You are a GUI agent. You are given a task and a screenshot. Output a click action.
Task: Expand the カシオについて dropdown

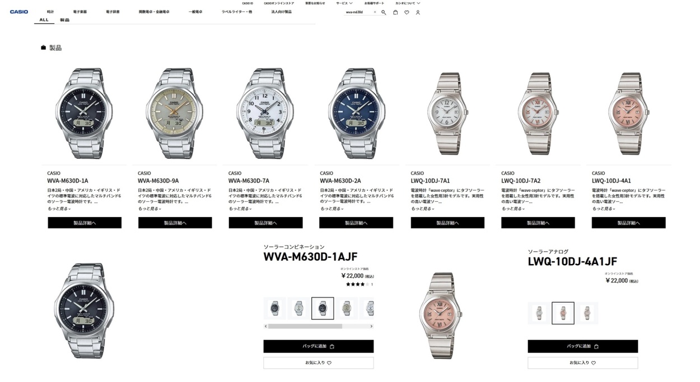click(x=407, y=3)
